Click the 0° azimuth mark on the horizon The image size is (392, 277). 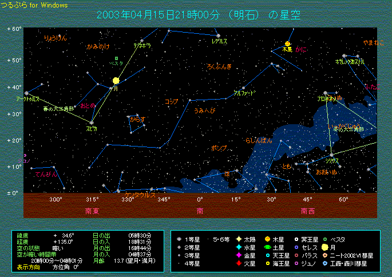pyautogui.click(x=200, y=200)
